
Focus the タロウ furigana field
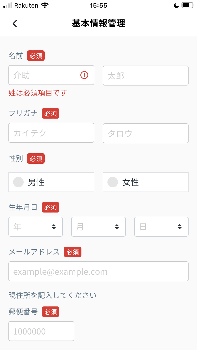point(146,133)
